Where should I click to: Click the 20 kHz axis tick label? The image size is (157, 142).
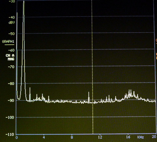pos(154,137)
